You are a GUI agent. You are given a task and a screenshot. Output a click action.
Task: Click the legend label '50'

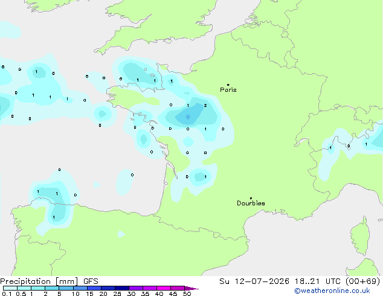[187, 294]
